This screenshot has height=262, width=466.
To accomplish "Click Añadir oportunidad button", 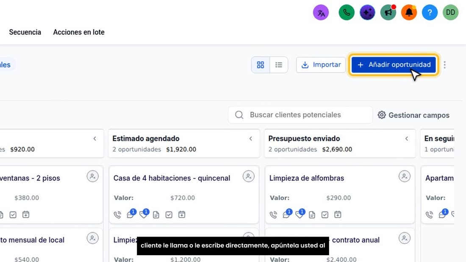I will (394, 64).
